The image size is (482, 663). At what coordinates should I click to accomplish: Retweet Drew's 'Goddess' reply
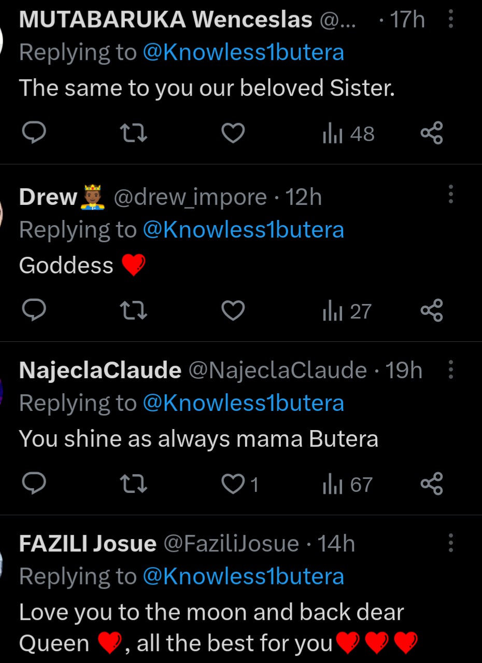point(133,311)
